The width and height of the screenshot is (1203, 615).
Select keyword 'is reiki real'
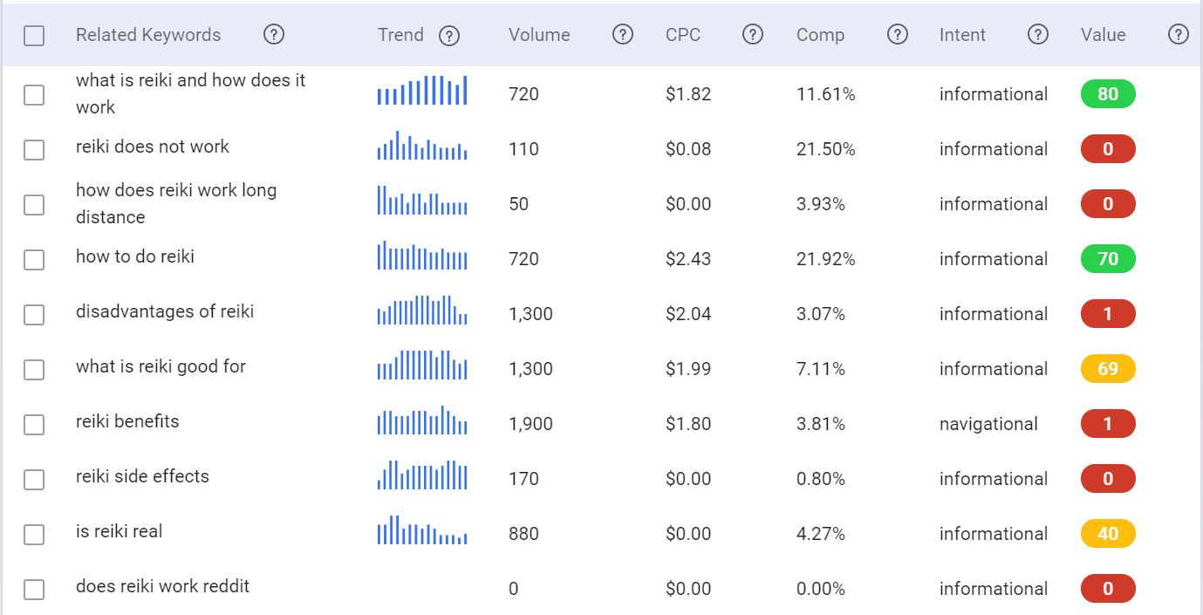[119, 531]
